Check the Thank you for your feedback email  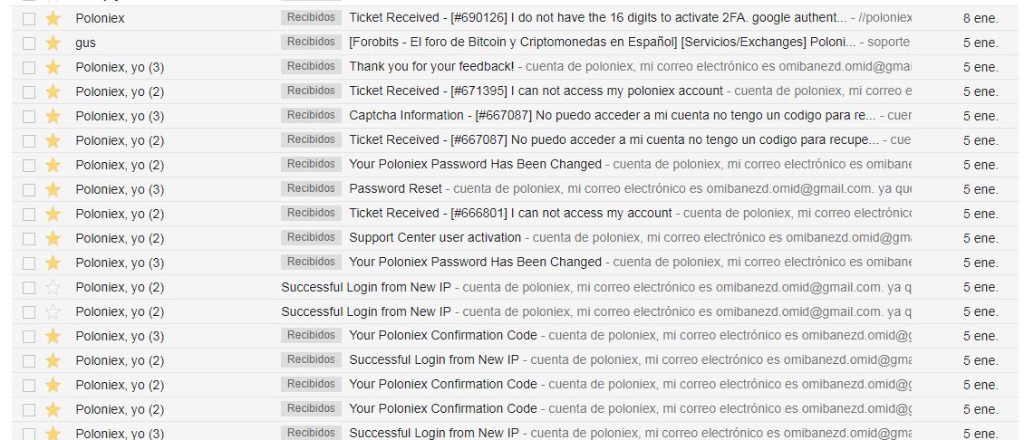[29, 67]
